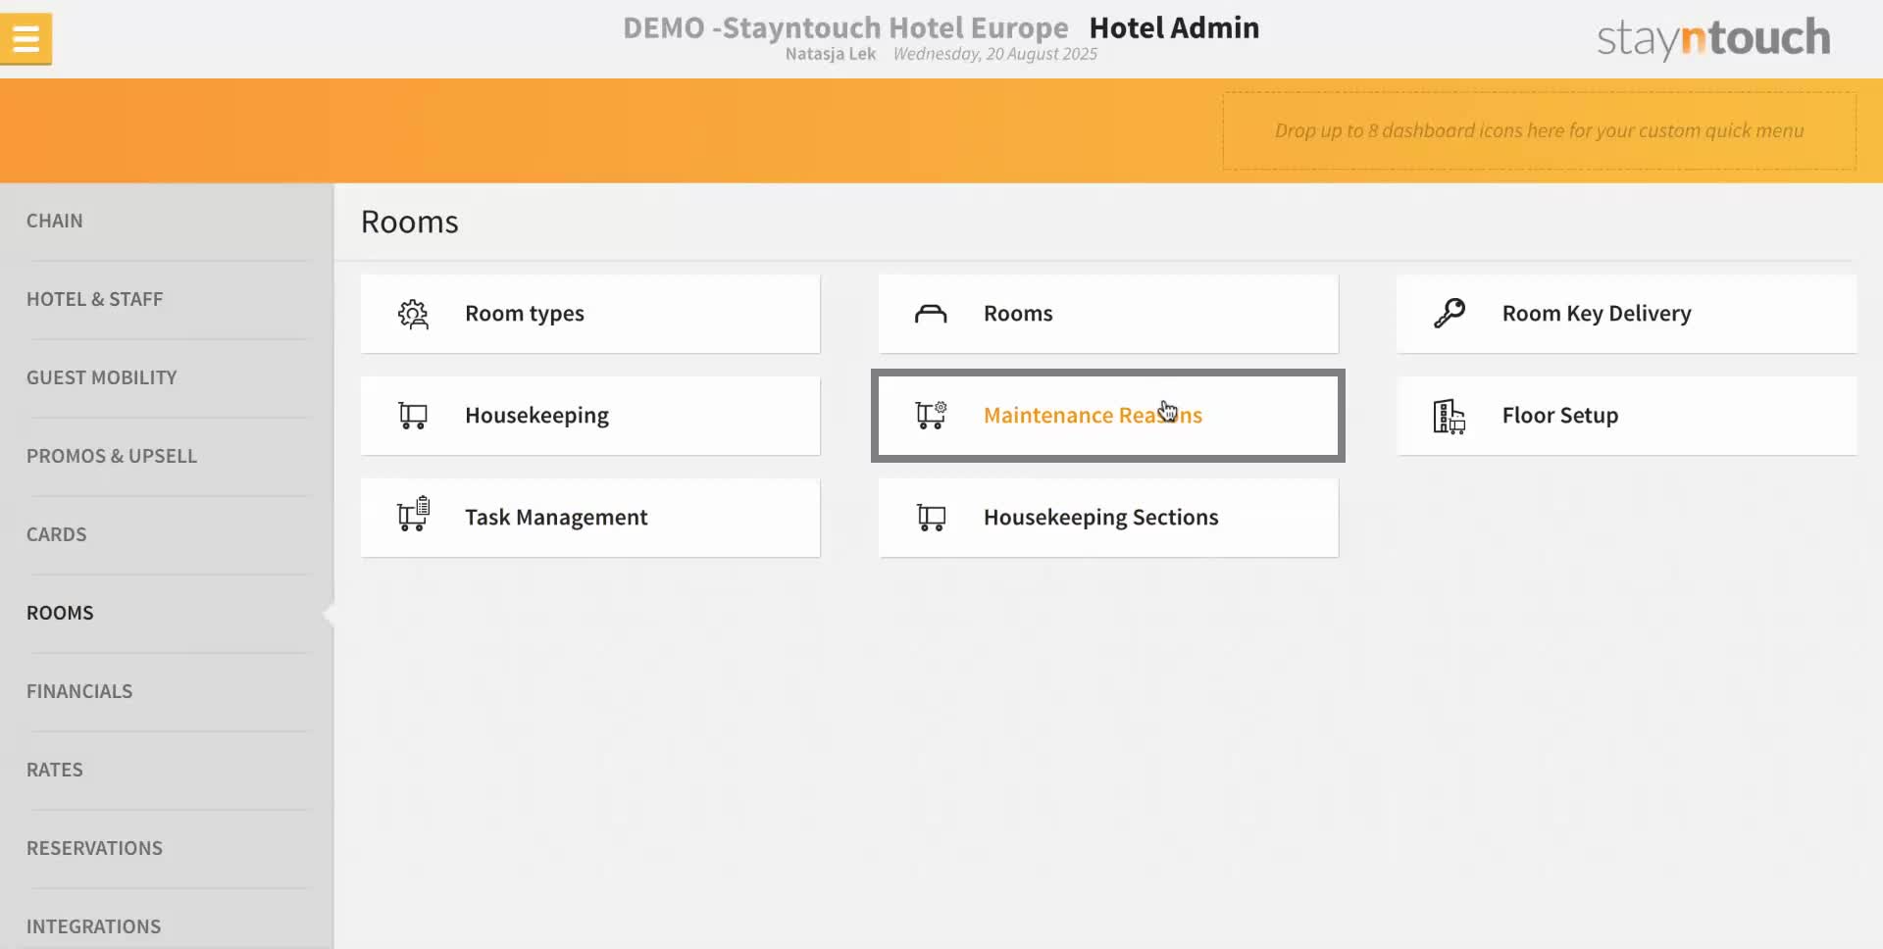The height and width of the screenshot is (949, 1883).
Task: Open the Cards sidebar item
Action: pos(167,535)
